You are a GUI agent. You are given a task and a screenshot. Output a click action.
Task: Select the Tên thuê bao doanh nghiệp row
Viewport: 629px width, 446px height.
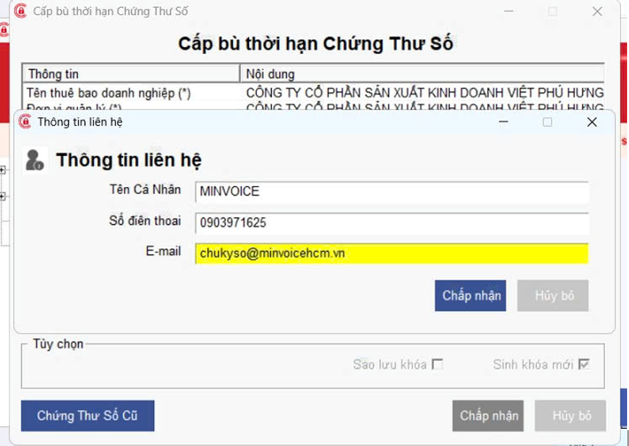[131, 93]
